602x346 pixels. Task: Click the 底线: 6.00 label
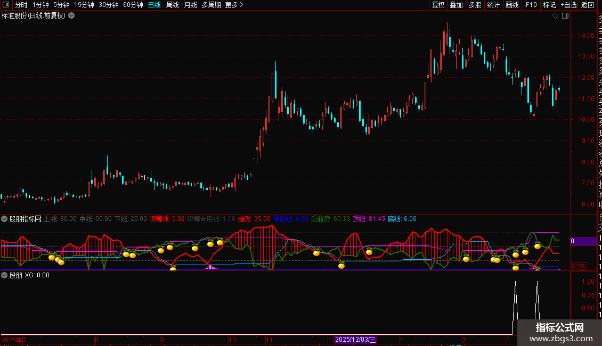pos(402,219)
